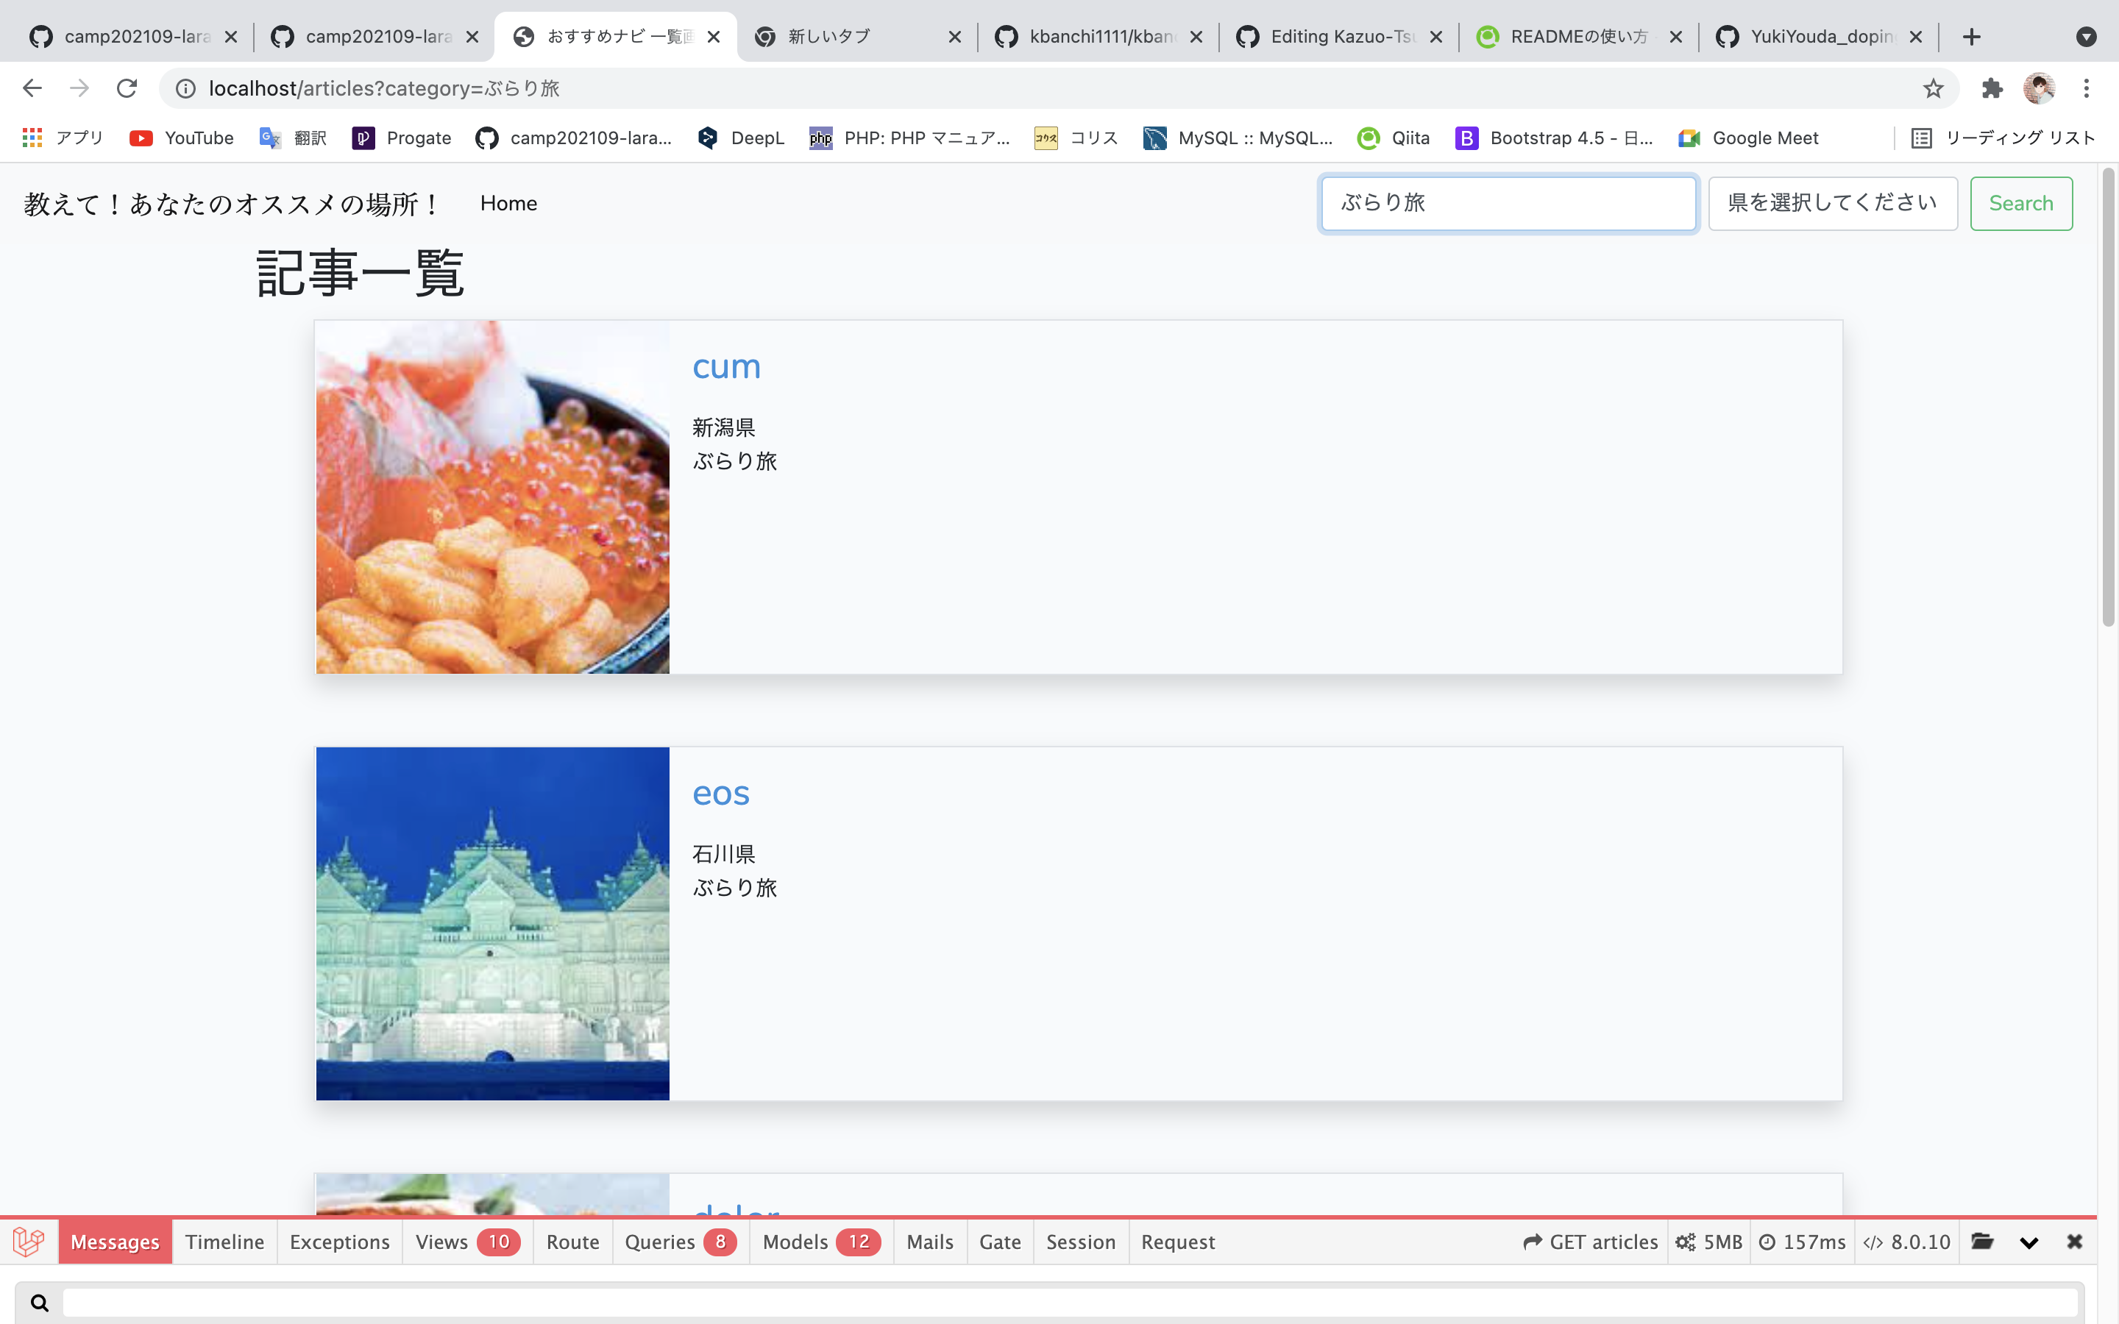Collapse the debugbar with the chevron
Image resolution: width=2119 pixels, height=1324 pixels.
tap(2031, 1241)
